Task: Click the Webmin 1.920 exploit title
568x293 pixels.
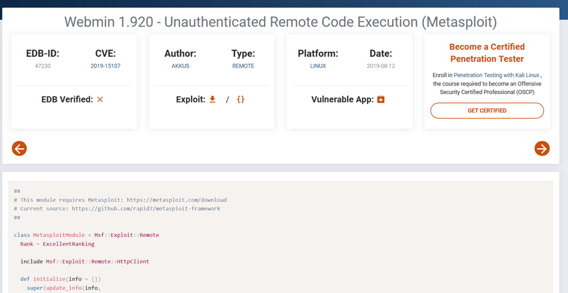Action: click(280, 22)
